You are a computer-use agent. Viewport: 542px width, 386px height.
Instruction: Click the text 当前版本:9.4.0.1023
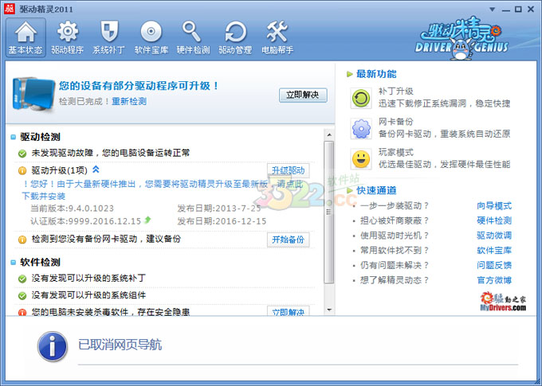[x=73, y=209]
